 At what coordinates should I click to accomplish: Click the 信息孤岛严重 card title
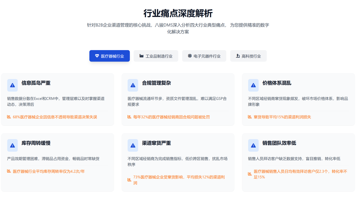pos(37,83)
